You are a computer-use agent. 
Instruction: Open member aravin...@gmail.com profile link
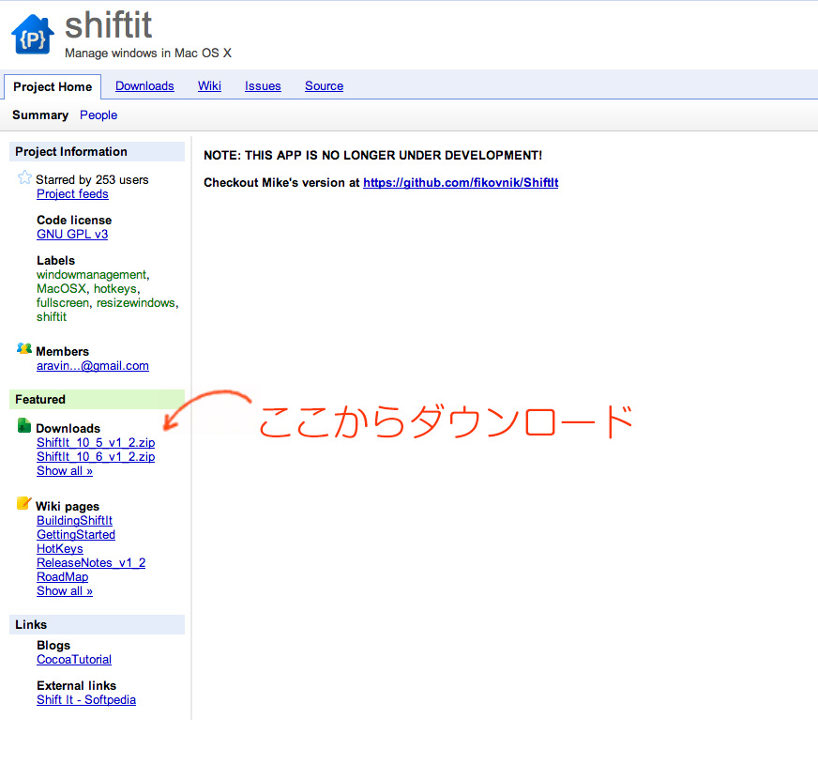click(93, 366)
